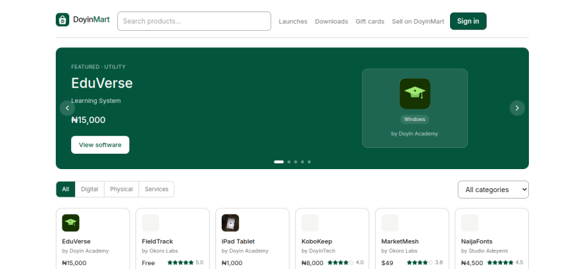Click 'by DoyinTech' under KoboKeep

[319, 251]
